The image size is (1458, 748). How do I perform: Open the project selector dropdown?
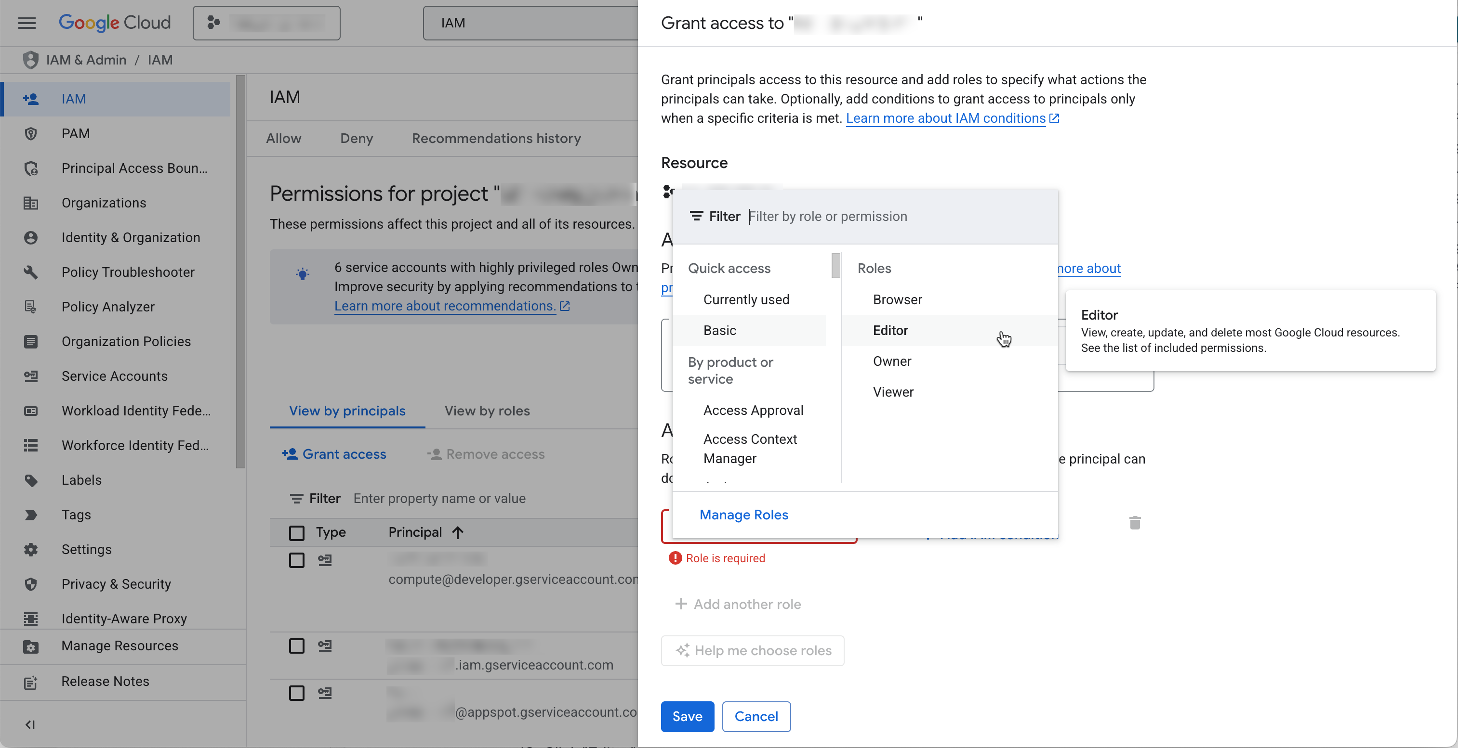tap(266, 23)
